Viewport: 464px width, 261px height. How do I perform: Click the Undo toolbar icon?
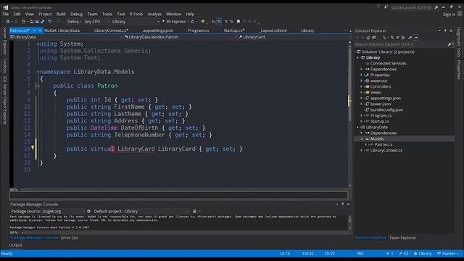(49, 22)
